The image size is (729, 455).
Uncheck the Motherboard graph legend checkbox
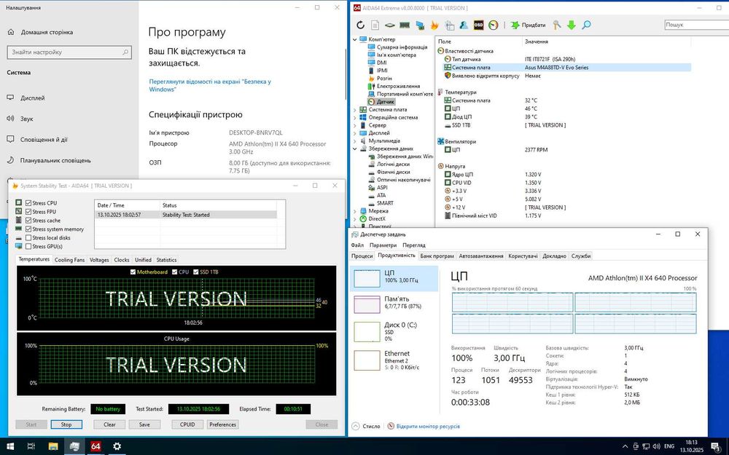point(133,272)
